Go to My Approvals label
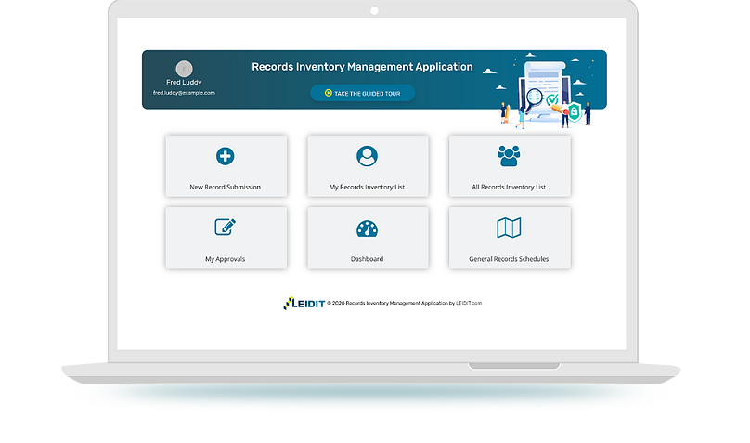The height and width of the screenshot is (443, 750). pyautogui.click(x=225, y=259)
